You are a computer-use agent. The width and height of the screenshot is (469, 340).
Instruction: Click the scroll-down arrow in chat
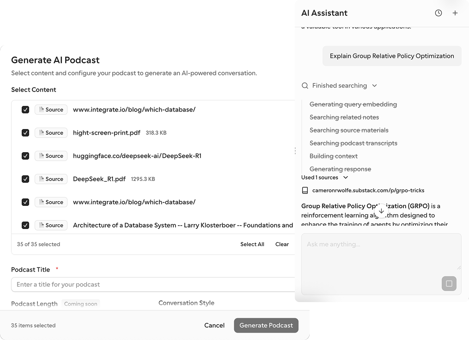point(381,211)
